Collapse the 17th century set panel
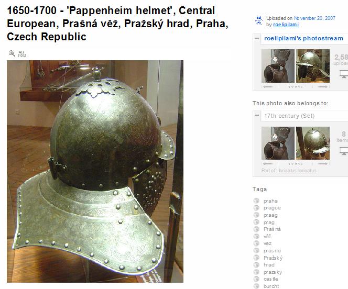This screenshot has width=348, height=289. (x=257, y=116)
